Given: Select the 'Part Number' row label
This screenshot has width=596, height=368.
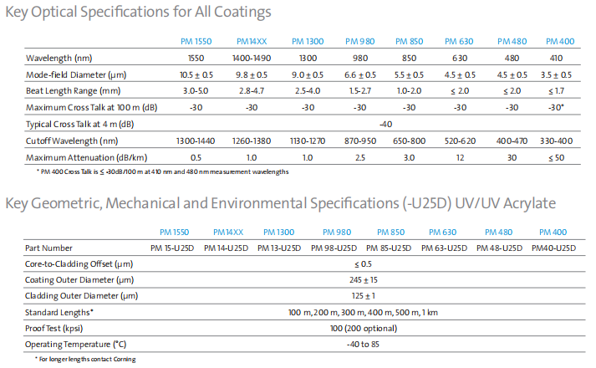Looking at the screenshot, I should coord(48,248).
